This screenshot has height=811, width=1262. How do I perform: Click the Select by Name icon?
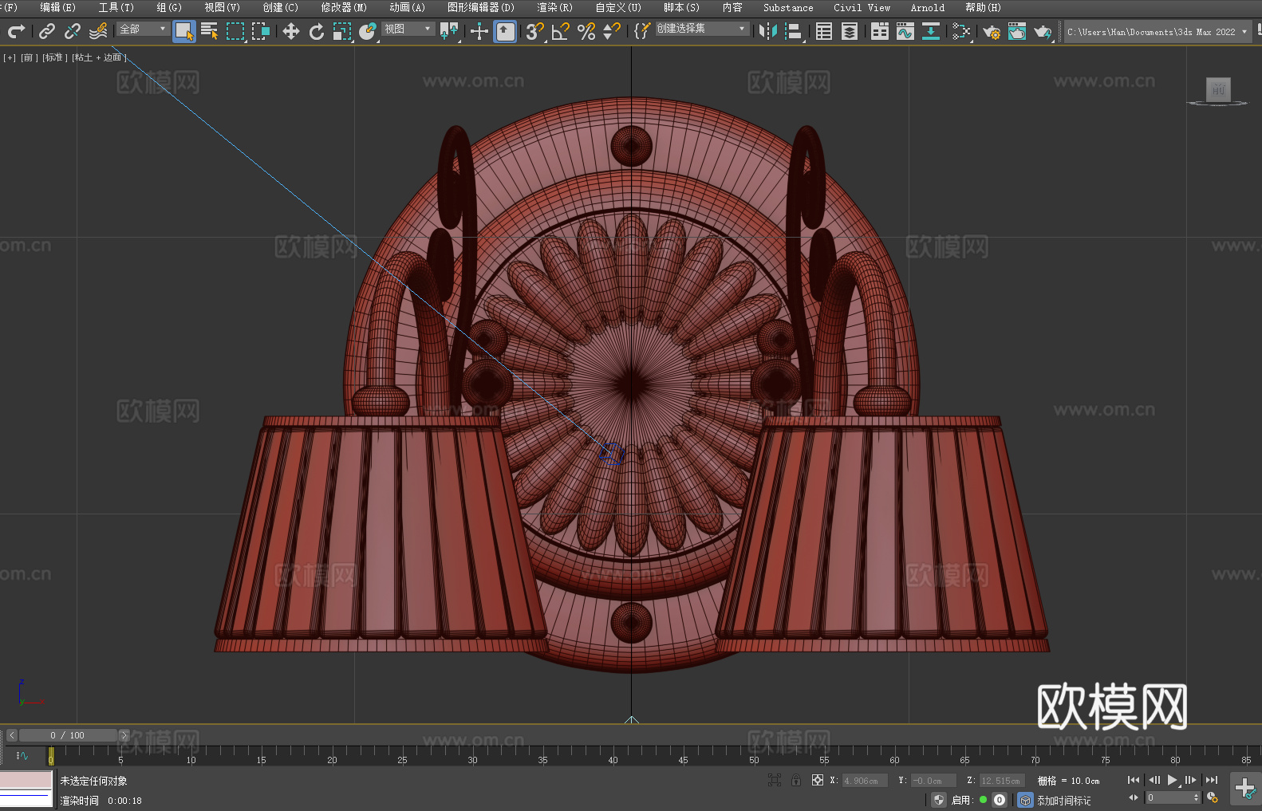click(210, 31)
